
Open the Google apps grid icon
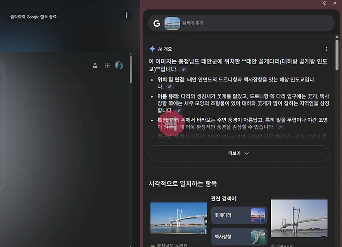[x=107, y=65]
